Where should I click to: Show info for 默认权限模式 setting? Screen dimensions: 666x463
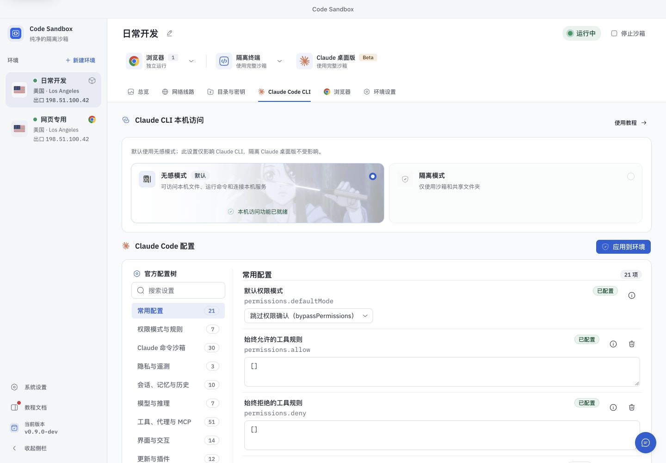pos(632,295)
